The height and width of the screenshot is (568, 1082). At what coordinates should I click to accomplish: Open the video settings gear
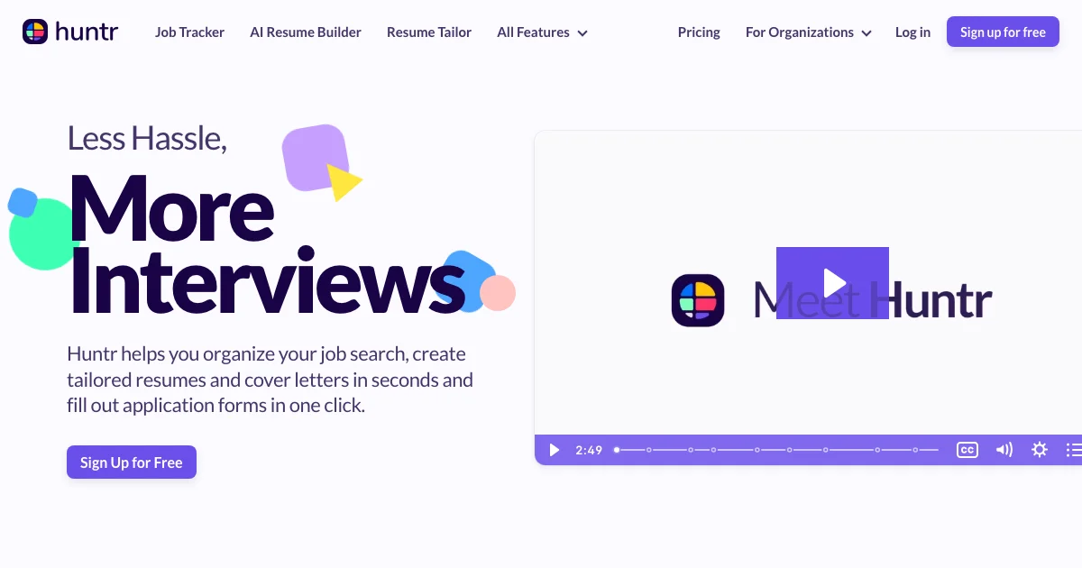pos(1040,450)
